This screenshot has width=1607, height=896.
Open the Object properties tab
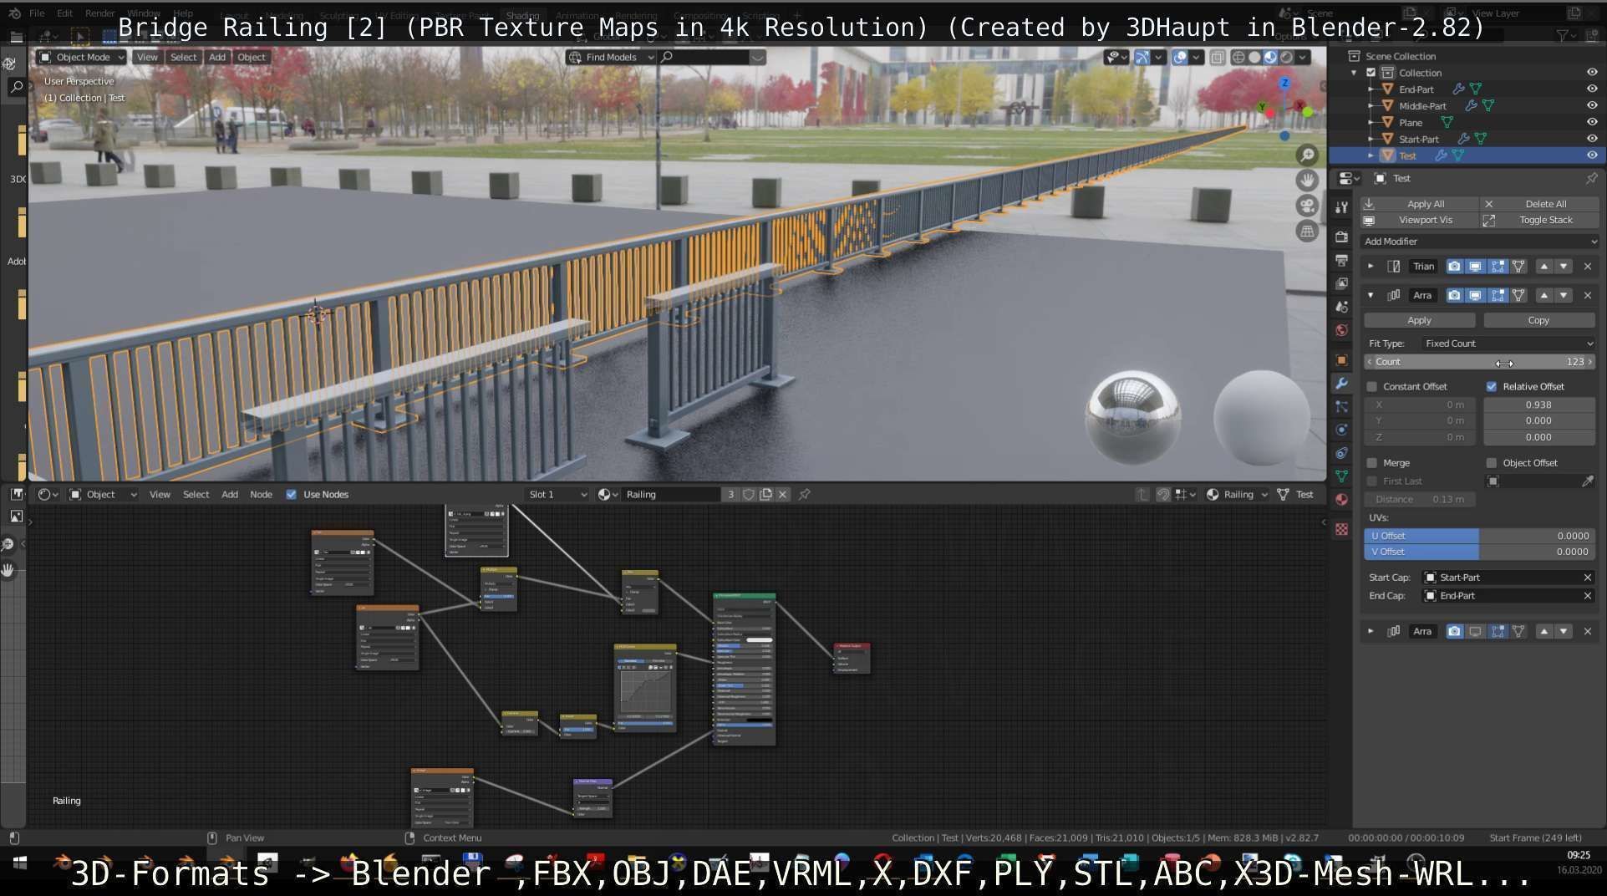[1341, 360]
